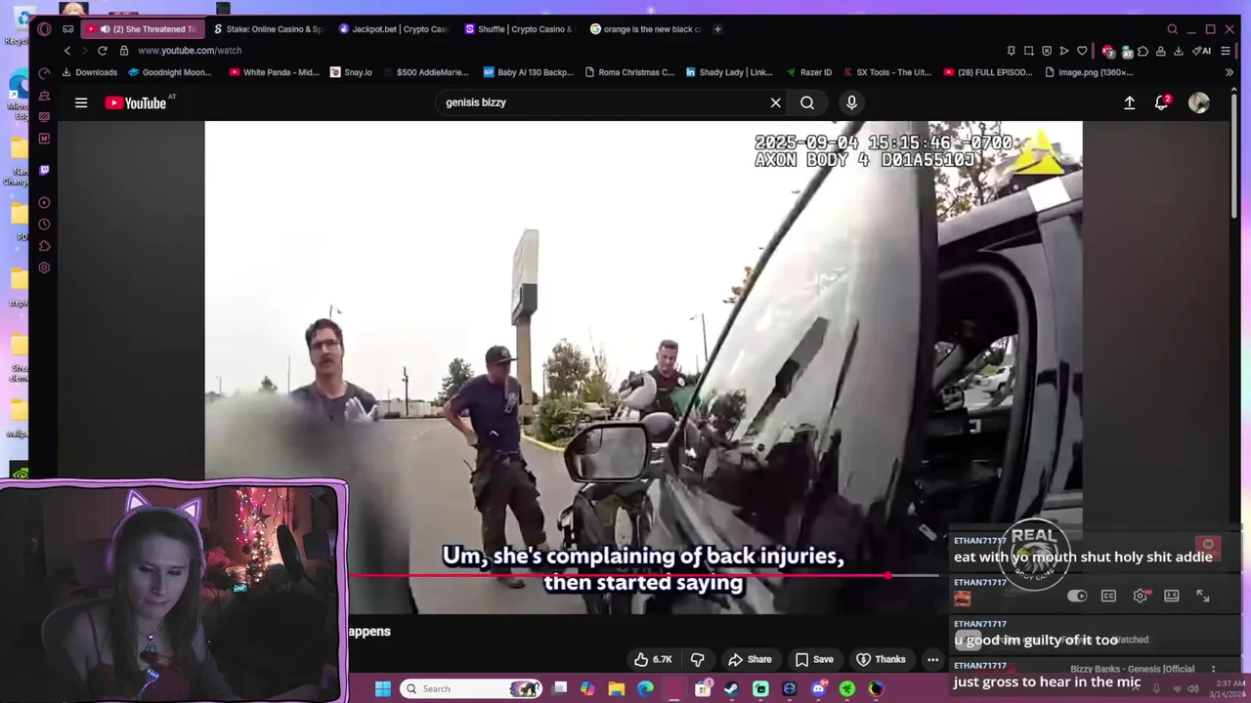Select the 'She Threatened' YouTube tab
This screenshot has height=703, width=1251.
click(142, 29)
